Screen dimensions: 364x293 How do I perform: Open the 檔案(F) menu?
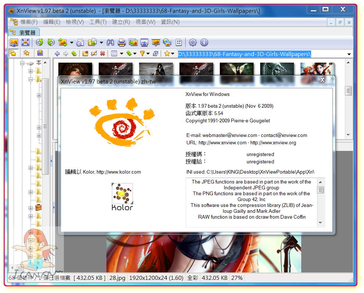[x=29, y=22]
